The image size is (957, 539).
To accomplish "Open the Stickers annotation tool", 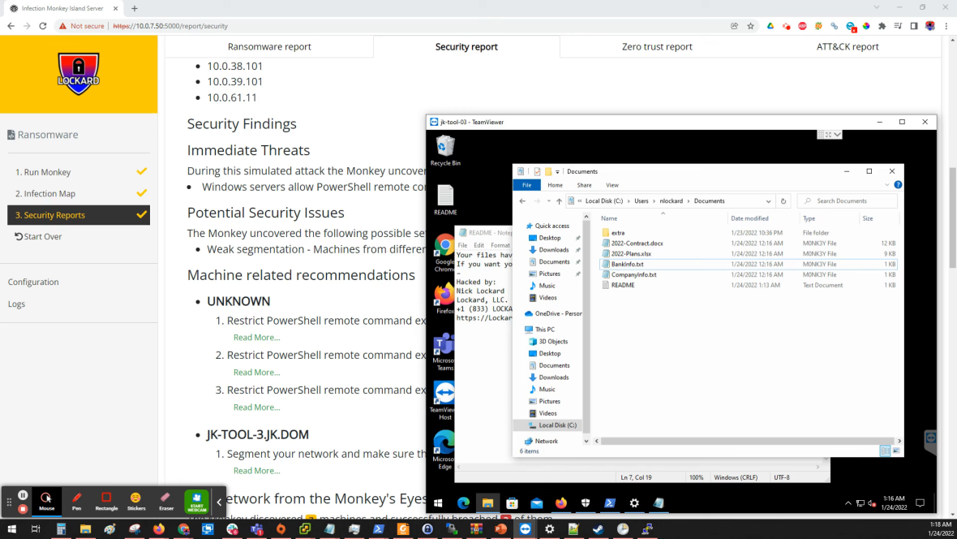I will (x=136, y=501).
